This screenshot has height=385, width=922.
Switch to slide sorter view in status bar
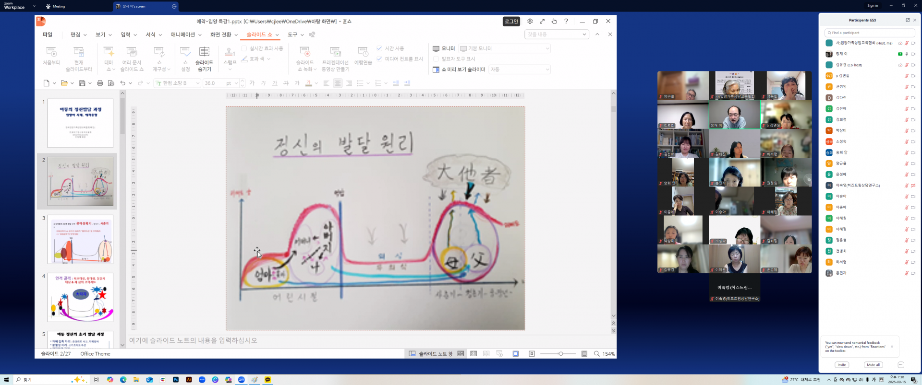[473, 354]
